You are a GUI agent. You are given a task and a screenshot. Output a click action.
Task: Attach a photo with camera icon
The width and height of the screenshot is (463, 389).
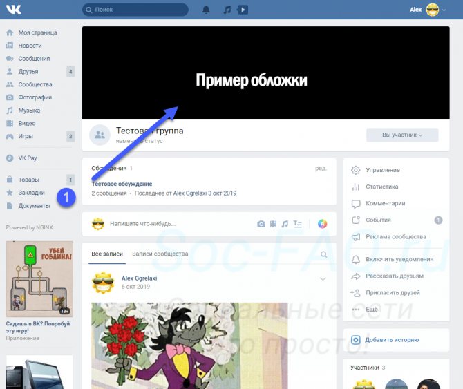261,224
